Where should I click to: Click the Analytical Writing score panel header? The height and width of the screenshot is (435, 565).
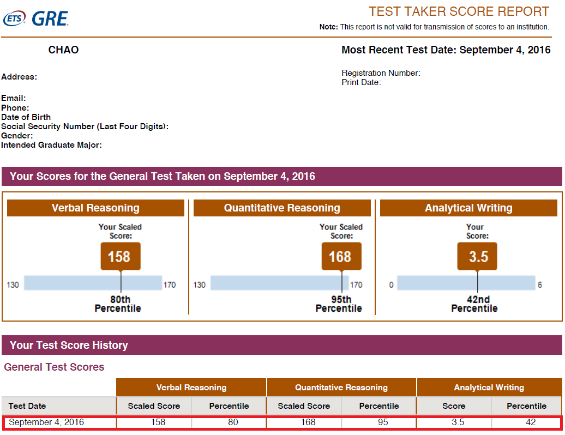point(468,208)
